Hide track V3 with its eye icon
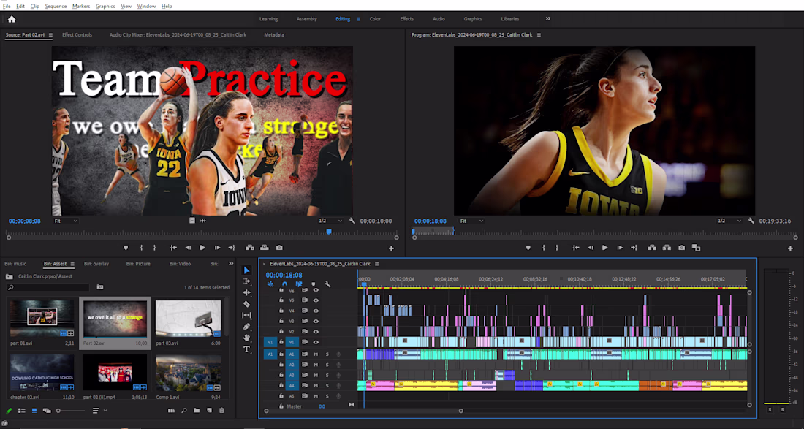The image size is (804, 429). coord(316,322)
